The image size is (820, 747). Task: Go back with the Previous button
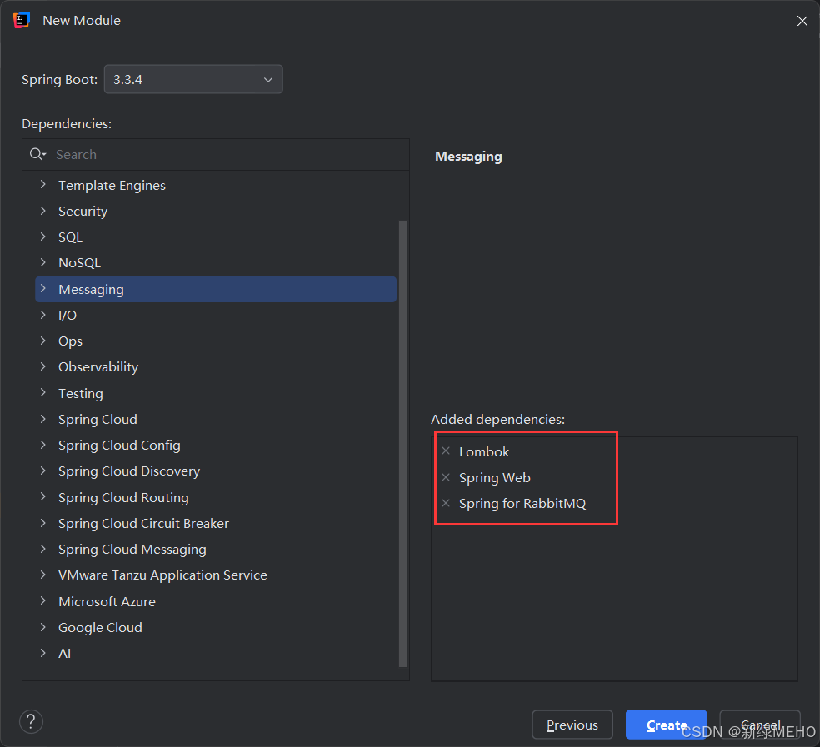[572, 725]
